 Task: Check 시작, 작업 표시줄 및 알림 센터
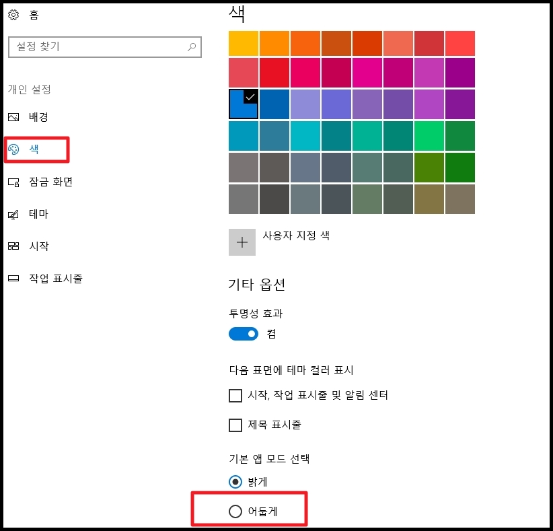235,396
